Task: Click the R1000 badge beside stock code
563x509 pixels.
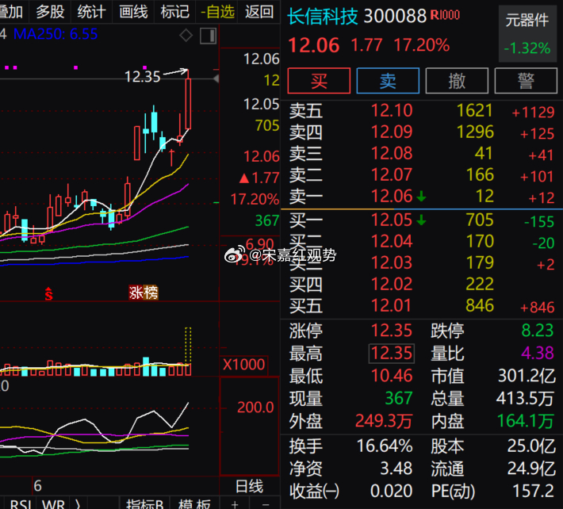Action: point(445,15)
